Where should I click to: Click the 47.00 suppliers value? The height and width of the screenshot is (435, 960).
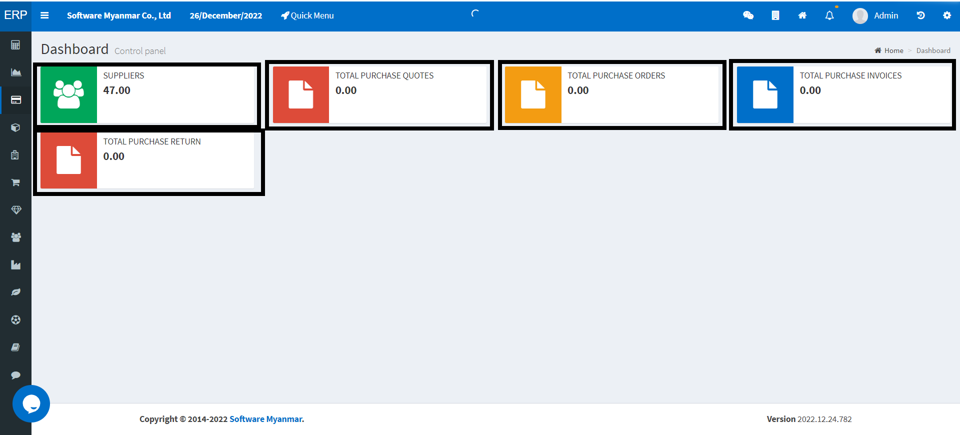point(116,90)
